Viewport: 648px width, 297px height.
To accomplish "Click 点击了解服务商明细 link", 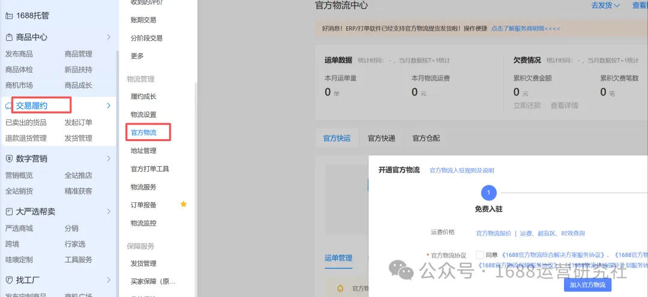I will [525, 29].
